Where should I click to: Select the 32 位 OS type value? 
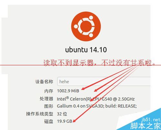coord(62,114)
